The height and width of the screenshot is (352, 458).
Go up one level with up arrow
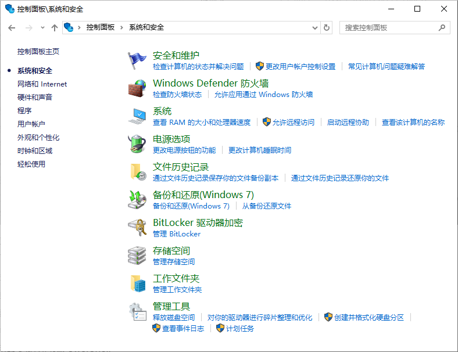pos(55,28)
